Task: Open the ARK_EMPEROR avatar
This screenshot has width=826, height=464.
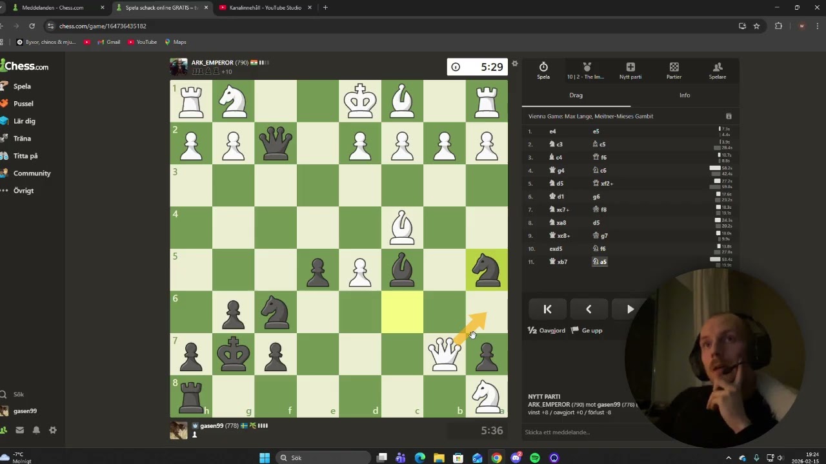Action: click(179, 66)
